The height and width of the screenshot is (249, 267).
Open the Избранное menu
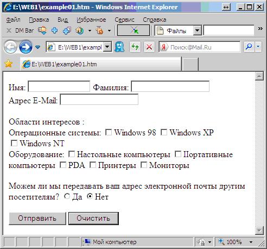(91, 20)
